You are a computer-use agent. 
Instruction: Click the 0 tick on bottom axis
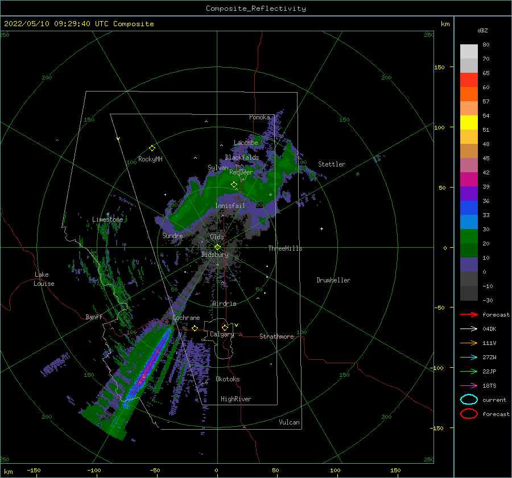click(217, 470)
